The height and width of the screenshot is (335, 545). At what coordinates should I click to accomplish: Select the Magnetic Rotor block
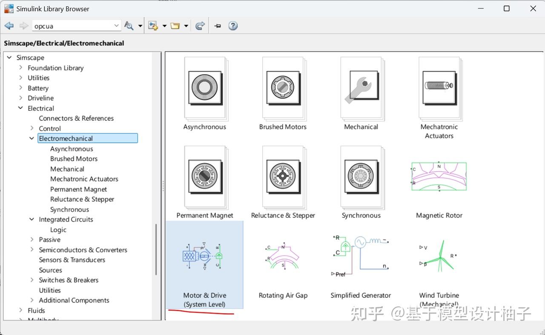click(439, 176)
